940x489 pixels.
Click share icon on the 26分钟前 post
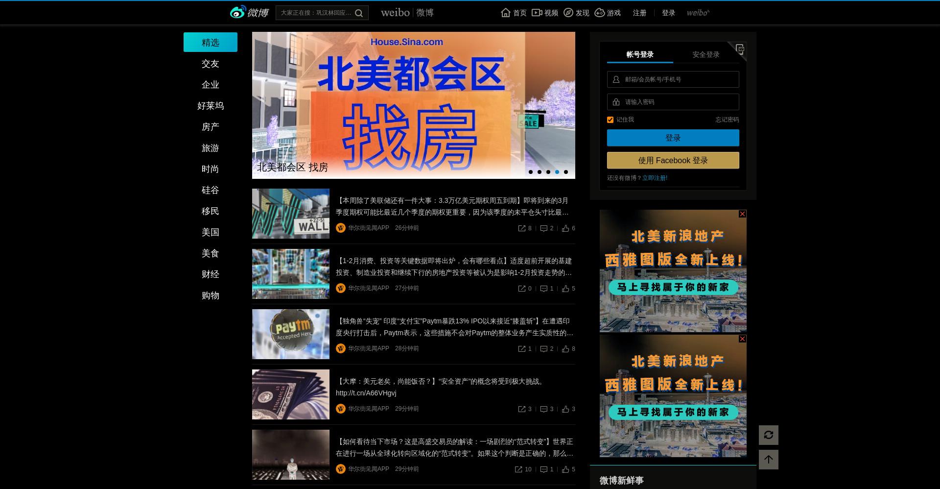pos(522,228)
